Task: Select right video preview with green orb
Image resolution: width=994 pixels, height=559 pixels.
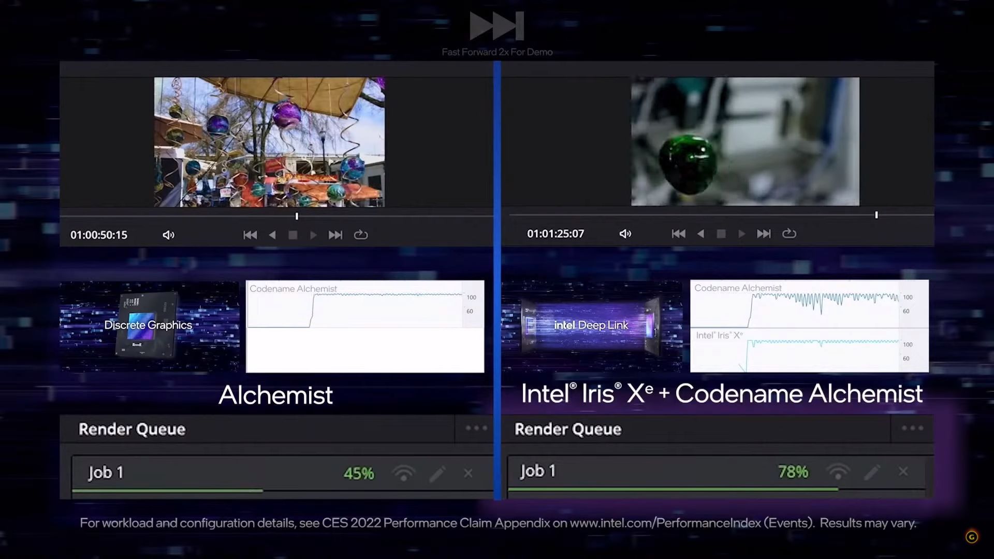Action: click(745, 141)
